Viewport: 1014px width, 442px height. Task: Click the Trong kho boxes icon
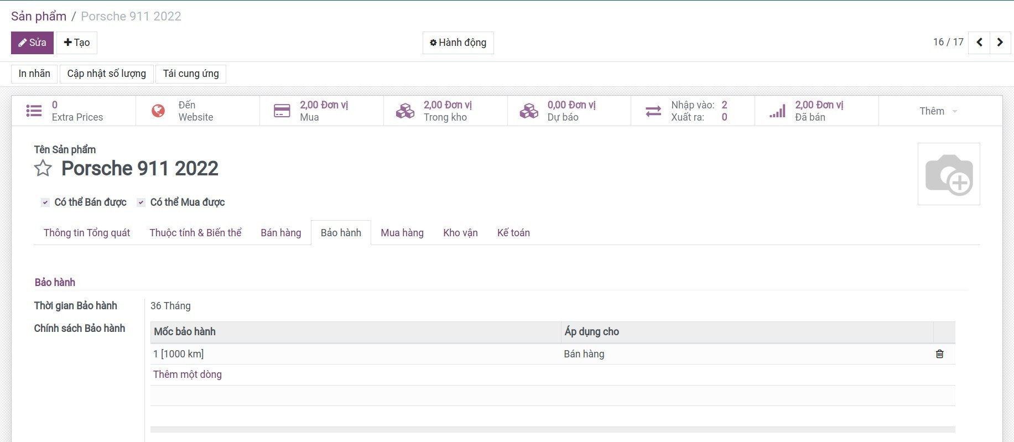click(405, 111)
